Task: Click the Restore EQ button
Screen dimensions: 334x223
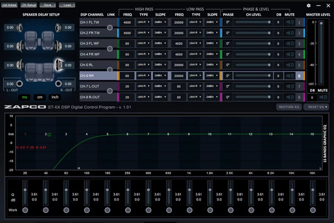Action: [288, 107]
